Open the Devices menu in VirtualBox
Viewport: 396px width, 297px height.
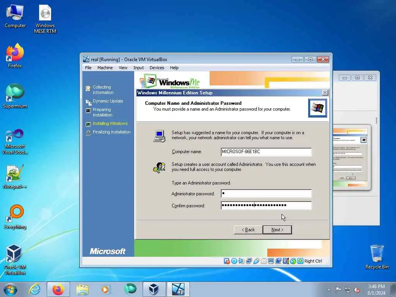[x=157, y=68]
